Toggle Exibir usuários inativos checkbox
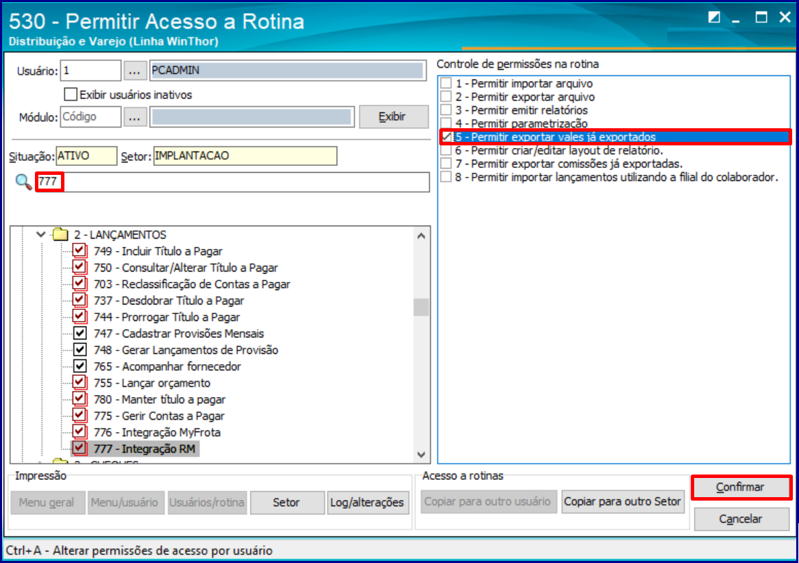Viewport: 799px width, 563px height. pyautogui.click(x=71, y=95)
